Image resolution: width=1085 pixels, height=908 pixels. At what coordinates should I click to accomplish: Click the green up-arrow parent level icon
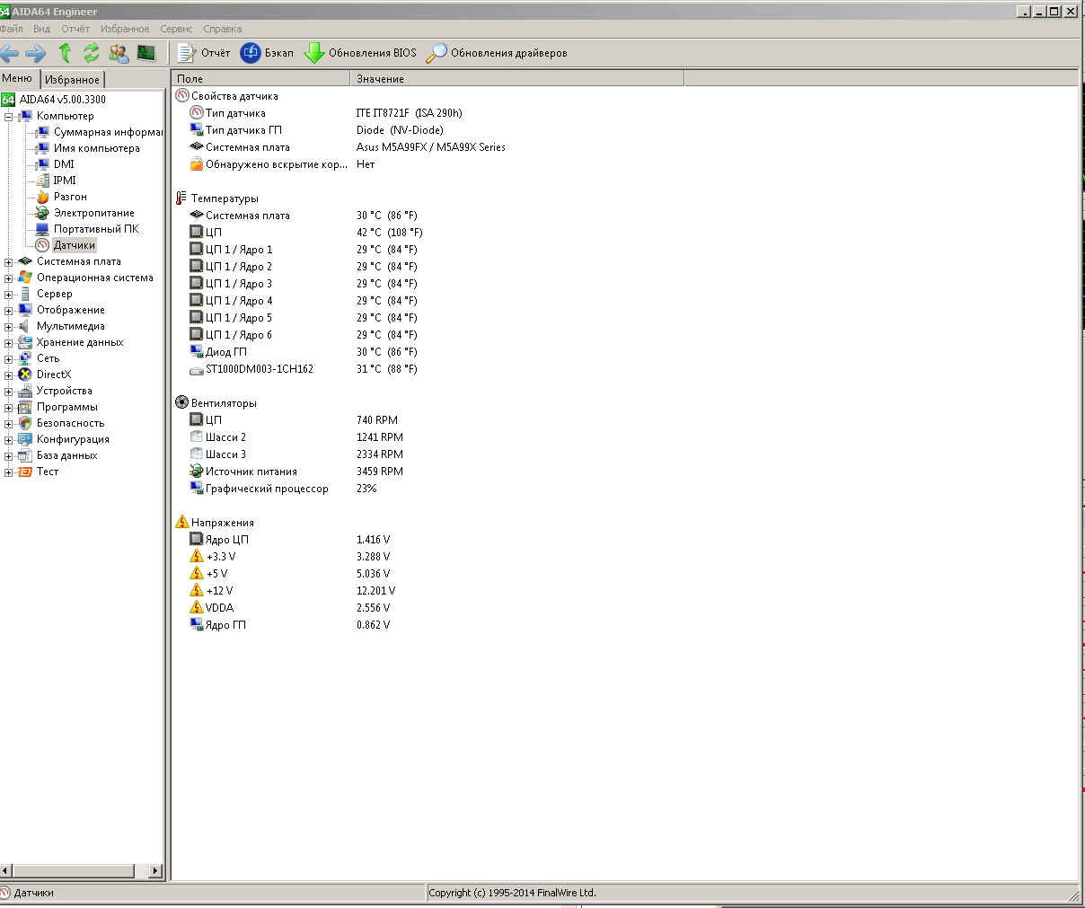tap(65, 53)
